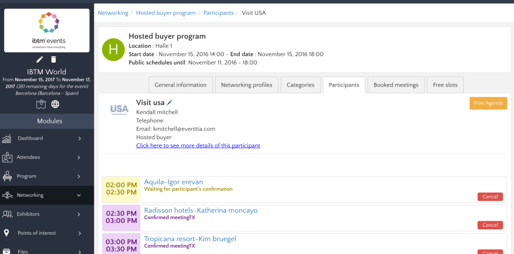Click the delete event trash icon
The width and height of the screenshot is (514, 254).
[x=54, y=59]
